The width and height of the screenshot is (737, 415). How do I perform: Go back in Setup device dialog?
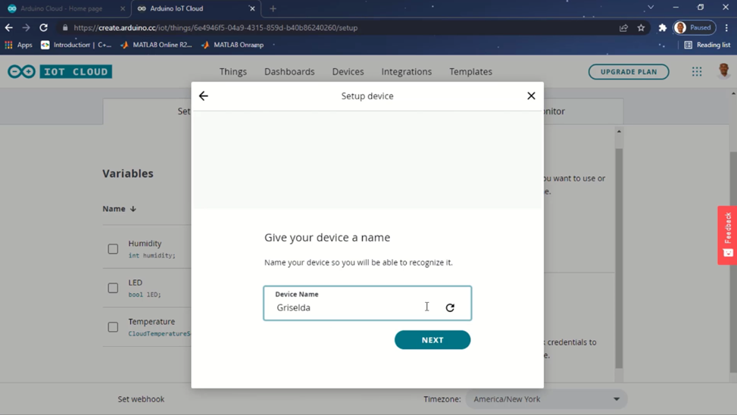[x=203, y=96]
